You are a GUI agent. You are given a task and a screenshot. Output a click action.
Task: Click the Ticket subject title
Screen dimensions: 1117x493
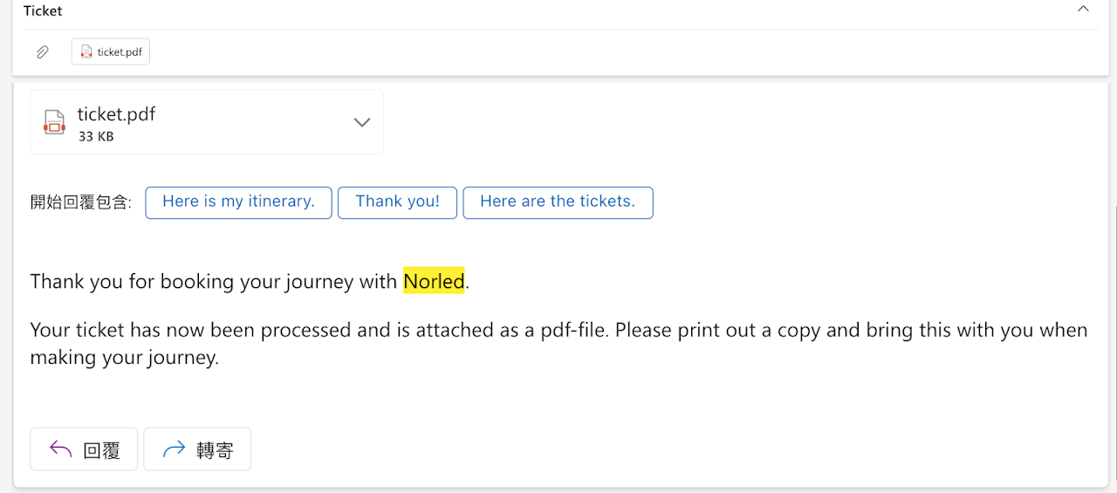[43, 11]
